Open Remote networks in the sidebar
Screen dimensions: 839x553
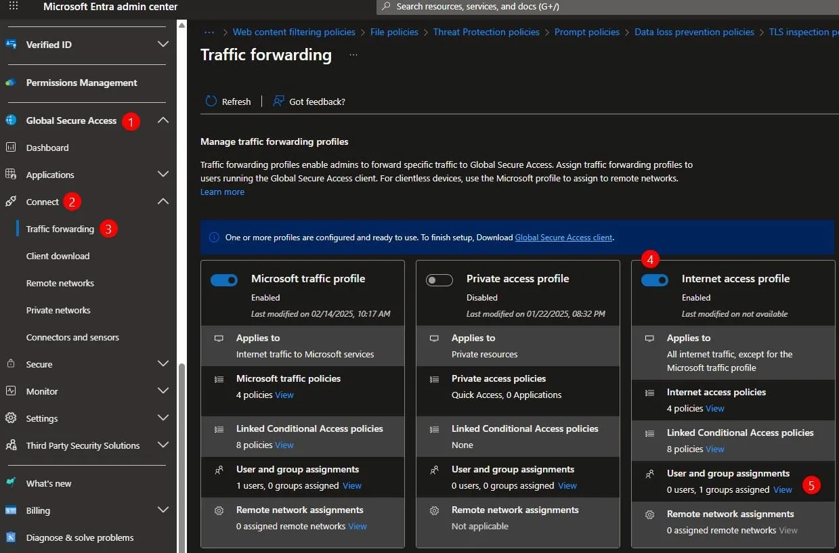click(60, 283)
